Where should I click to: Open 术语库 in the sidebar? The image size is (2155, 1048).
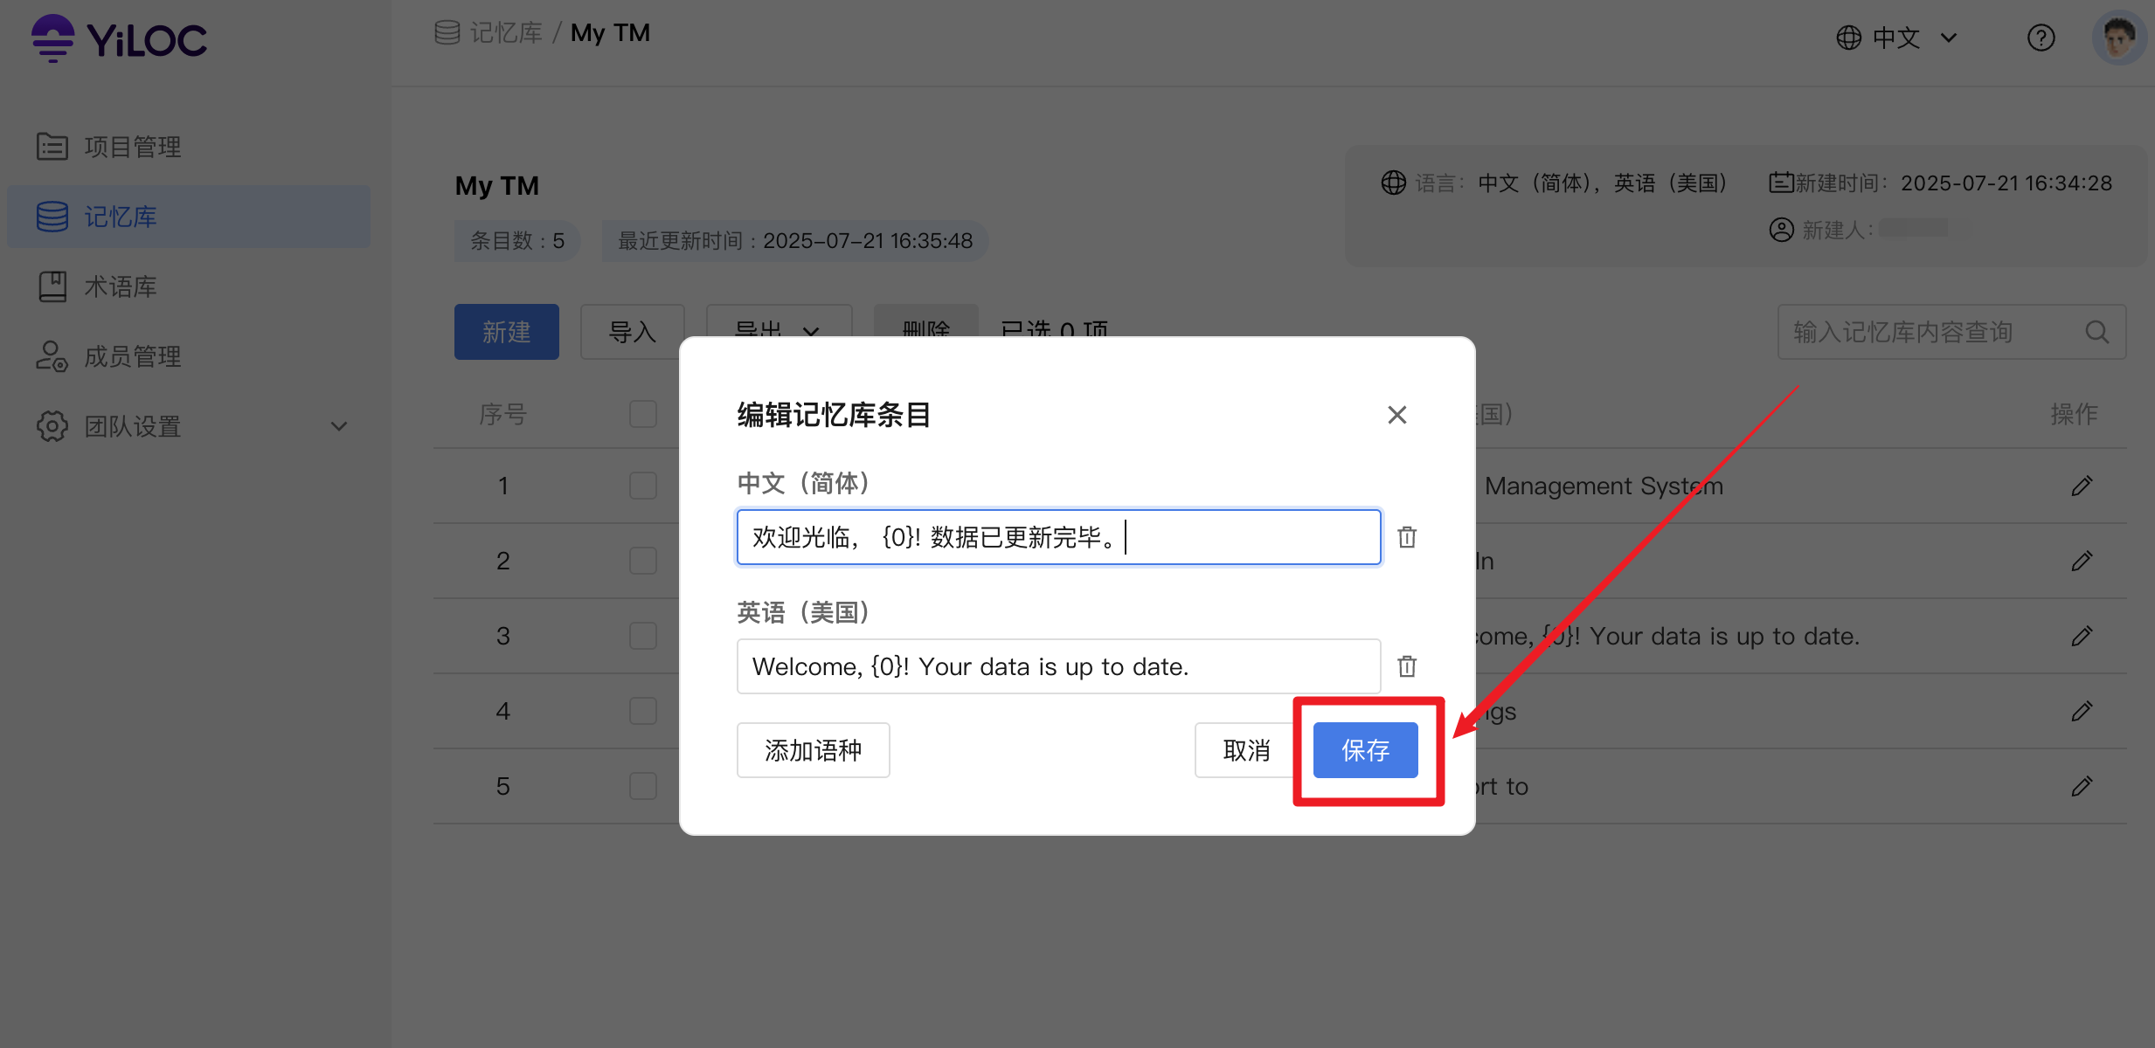tap(188, 286)
